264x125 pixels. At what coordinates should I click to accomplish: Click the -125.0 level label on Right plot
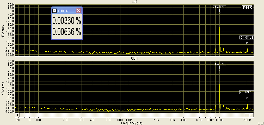point(10,112)
